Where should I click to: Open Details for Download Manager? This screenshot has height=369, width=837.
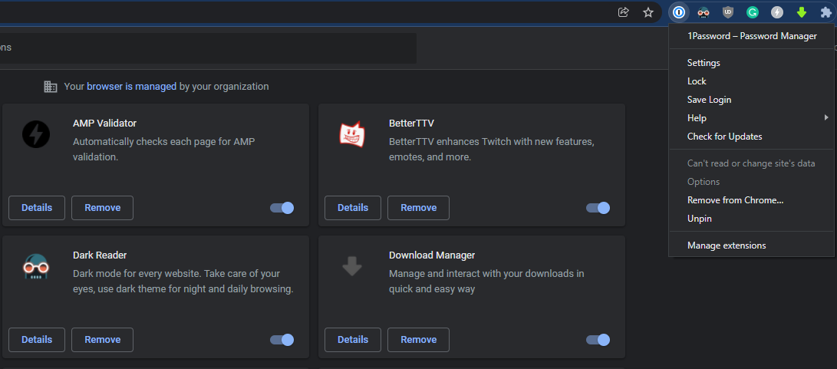(x=353, y=340)
